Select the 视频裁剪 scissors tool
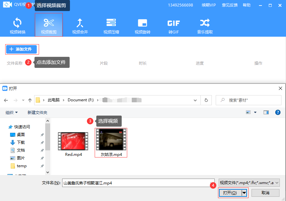The height and width of the screenshot is (201, 286). click(x=49, y=26)
